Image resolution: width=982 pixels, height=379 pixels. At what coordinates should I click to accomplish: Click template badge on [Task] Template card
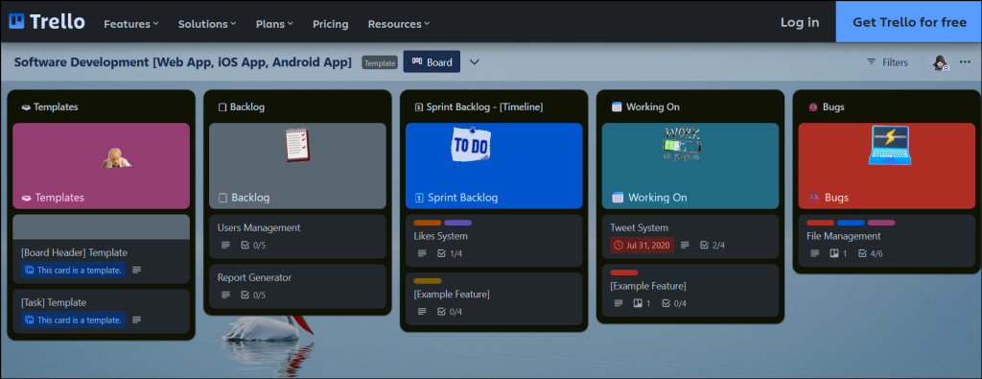pyautogui.click(x=73, y=320)
